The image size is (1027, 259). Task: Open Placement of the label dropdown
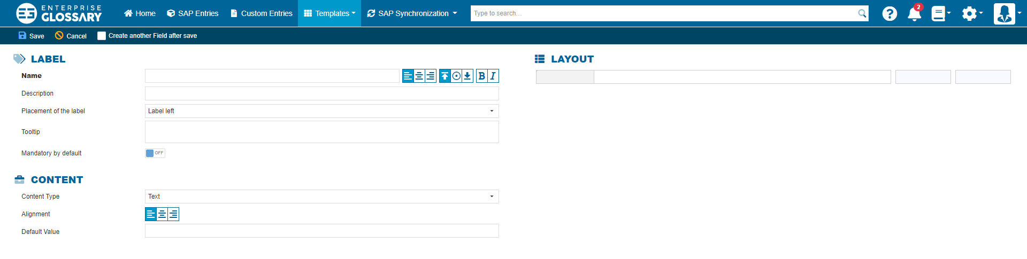321,111
